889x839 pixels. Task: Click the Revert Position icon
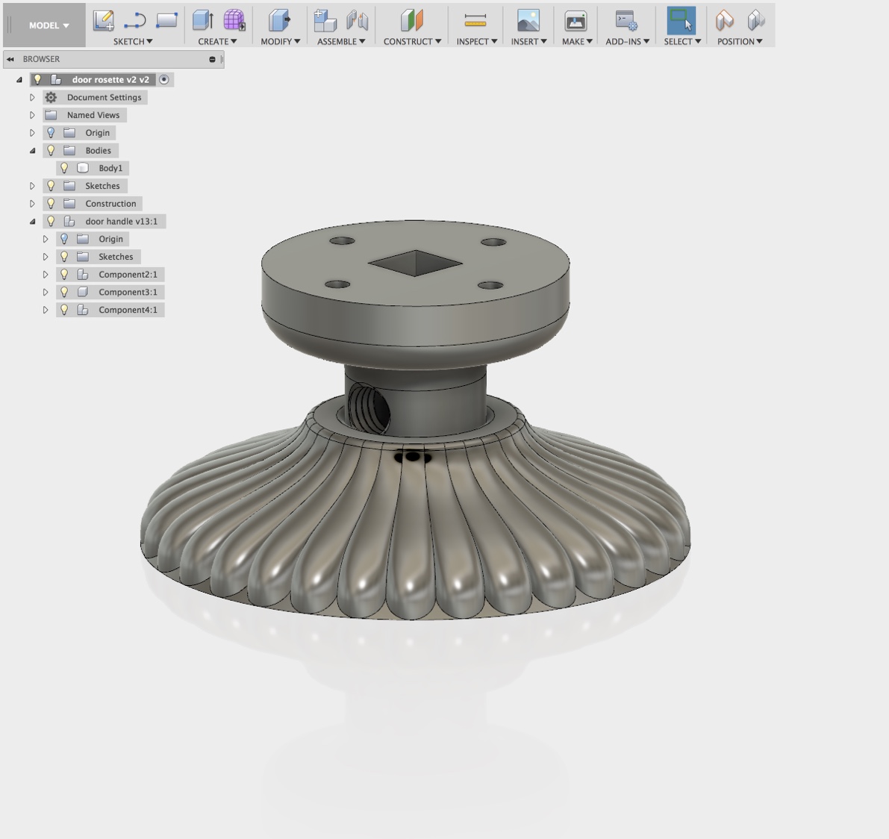click(x=756, y=21)
